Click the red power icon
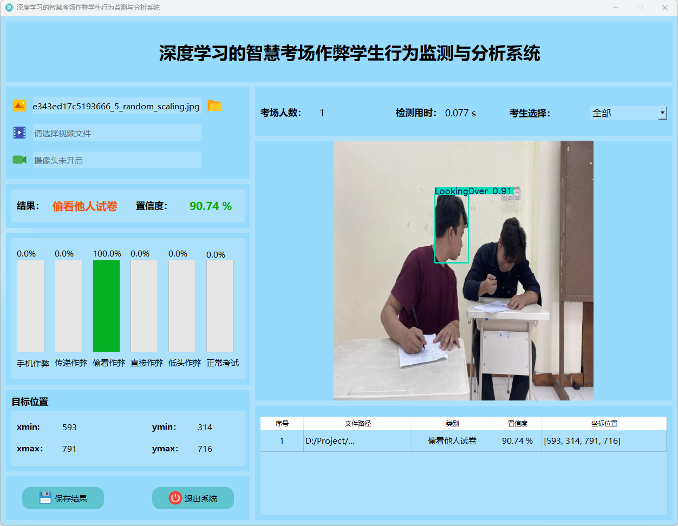 (175, 498)
